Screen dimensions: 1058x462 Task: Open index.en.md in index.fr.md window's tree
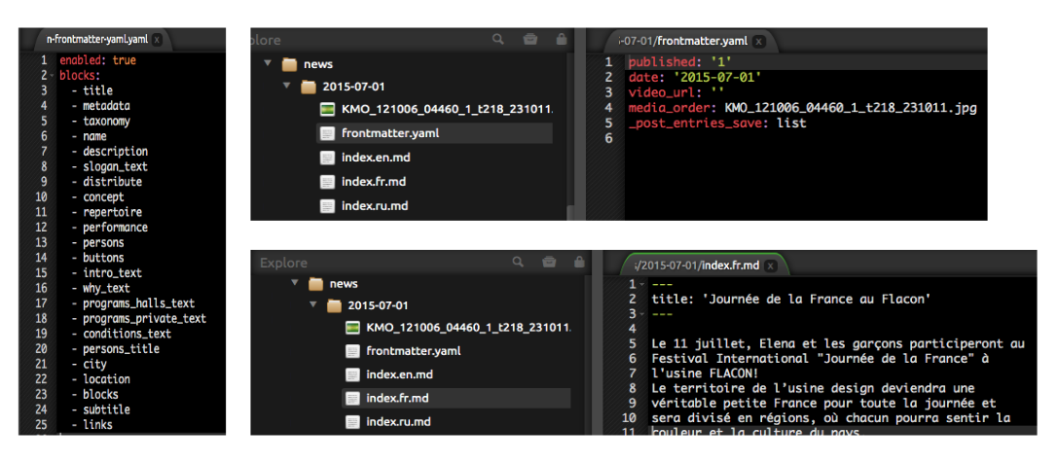pyautogui.click(x=400, y=374)
